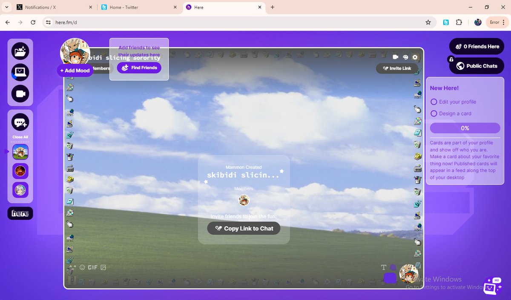The image size is (511, 300).
Task: Click the site info icon beside the URL
Action: (48, 23)
